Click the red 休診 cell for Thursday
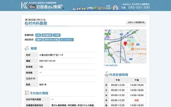Viewport: 171px width, 107px height. 137,100
